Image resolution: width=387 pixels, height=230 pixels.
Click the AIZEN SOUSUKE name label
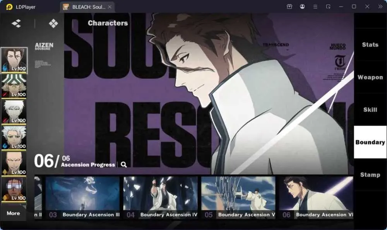tap(44, 46)
